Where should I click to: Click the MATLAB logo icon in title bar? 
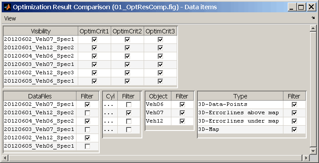point(7,7)
